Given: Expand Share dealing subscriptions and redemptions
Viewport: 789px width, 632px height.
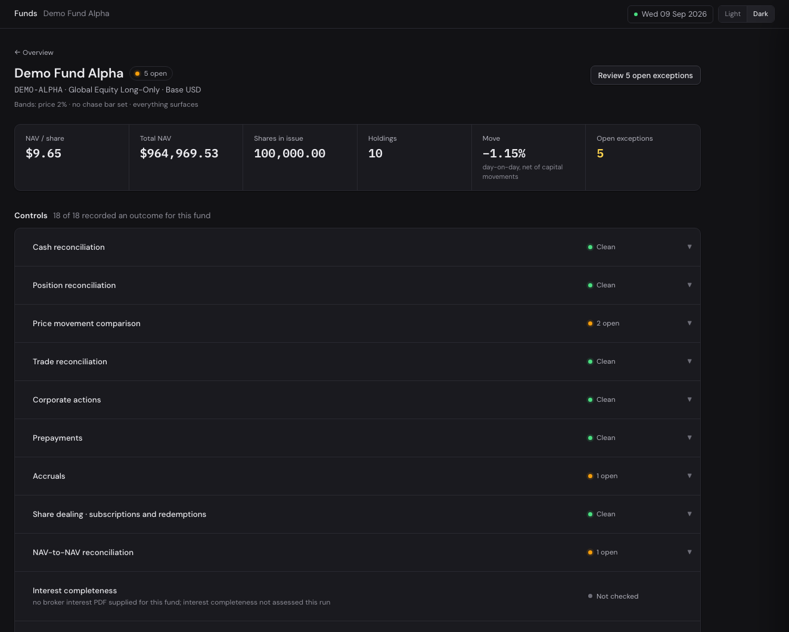Looking at the screenshot, I should pos(689,514).
